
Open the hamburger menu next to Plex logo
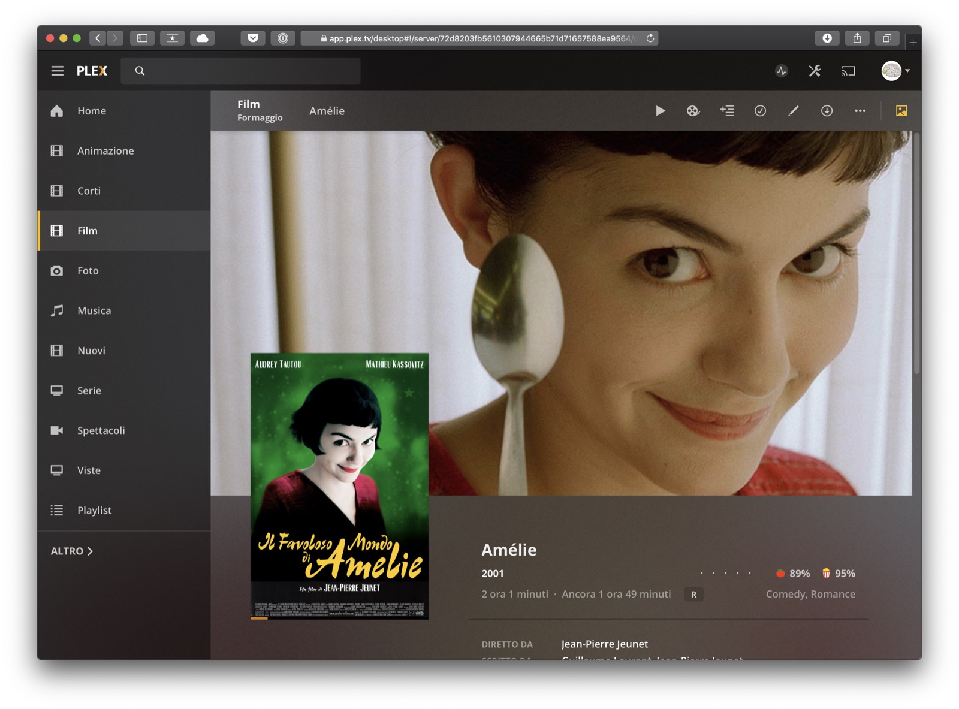57,71
